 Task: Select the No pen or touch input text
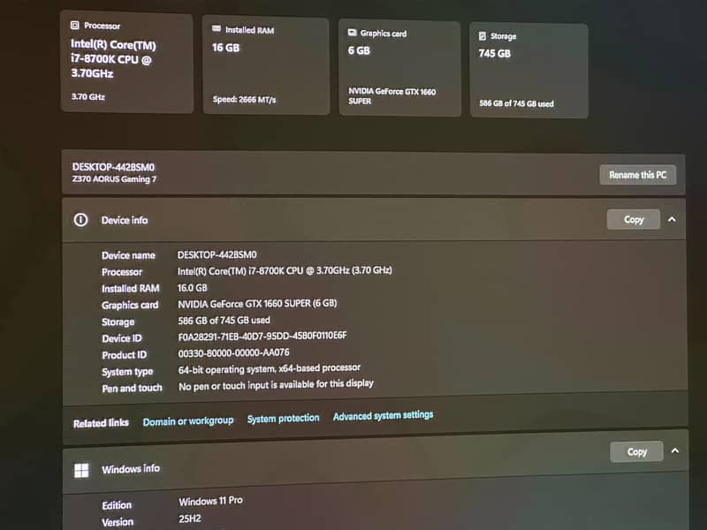coord(276,385)
